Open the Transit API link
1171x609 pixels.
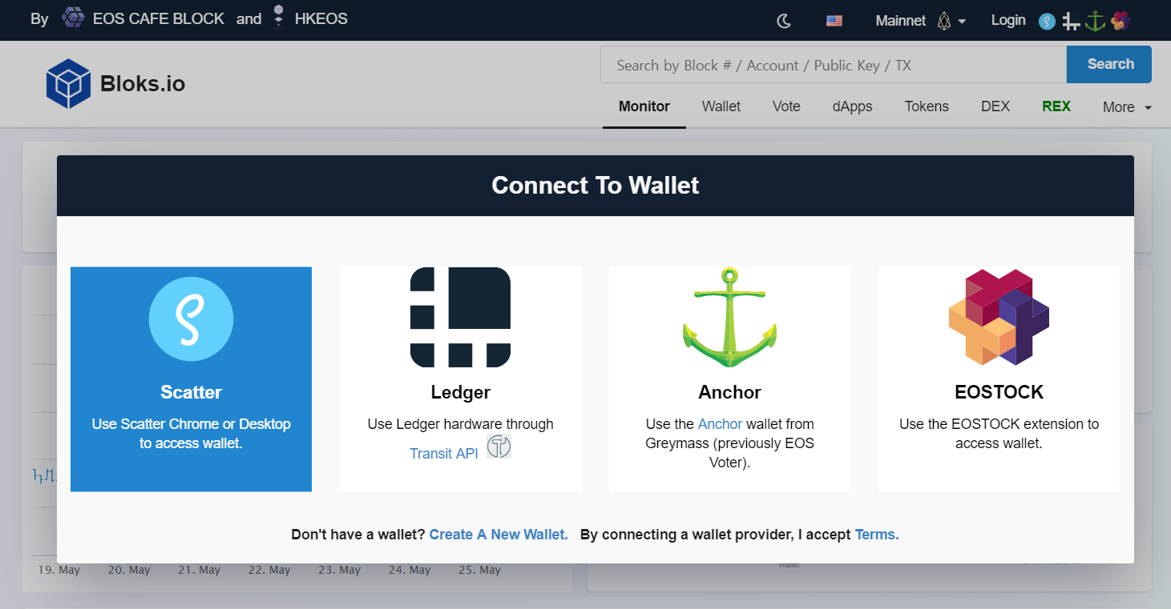(444, 453)
